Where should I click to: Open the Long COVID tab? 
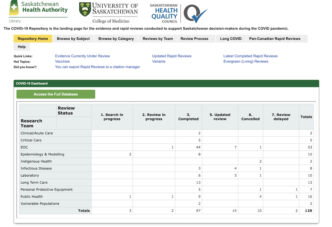231,38
